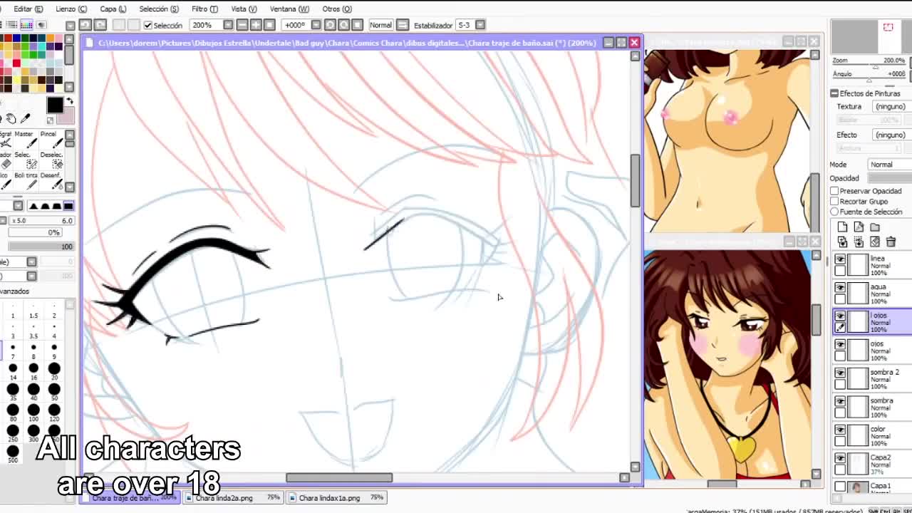Select the eyedropper color picker tool
The image size is (912, 513).
coord(26,118)
